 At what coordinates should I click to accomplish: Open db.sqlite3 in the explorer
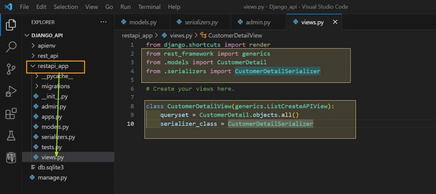[x=68, y=167]
